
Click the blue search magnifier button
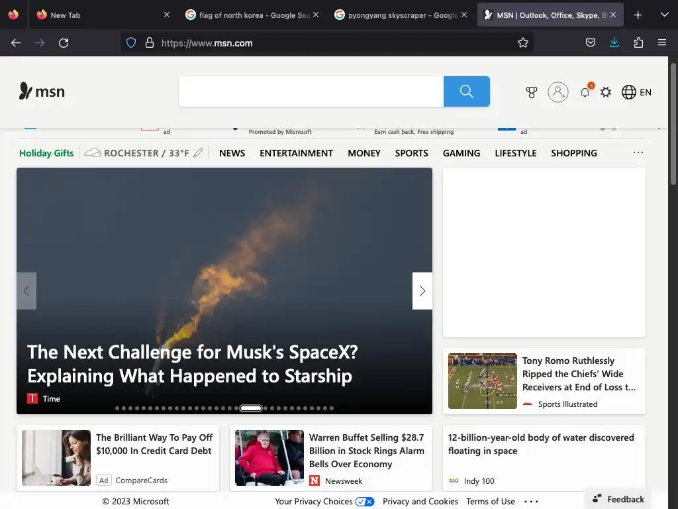[x=467, y=91]
